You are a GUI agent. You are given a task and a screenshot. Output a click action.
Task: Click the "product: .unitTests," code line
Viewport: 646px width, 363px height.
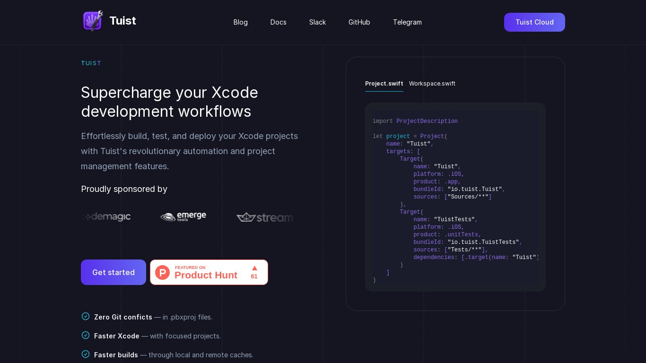click(447, 235)
